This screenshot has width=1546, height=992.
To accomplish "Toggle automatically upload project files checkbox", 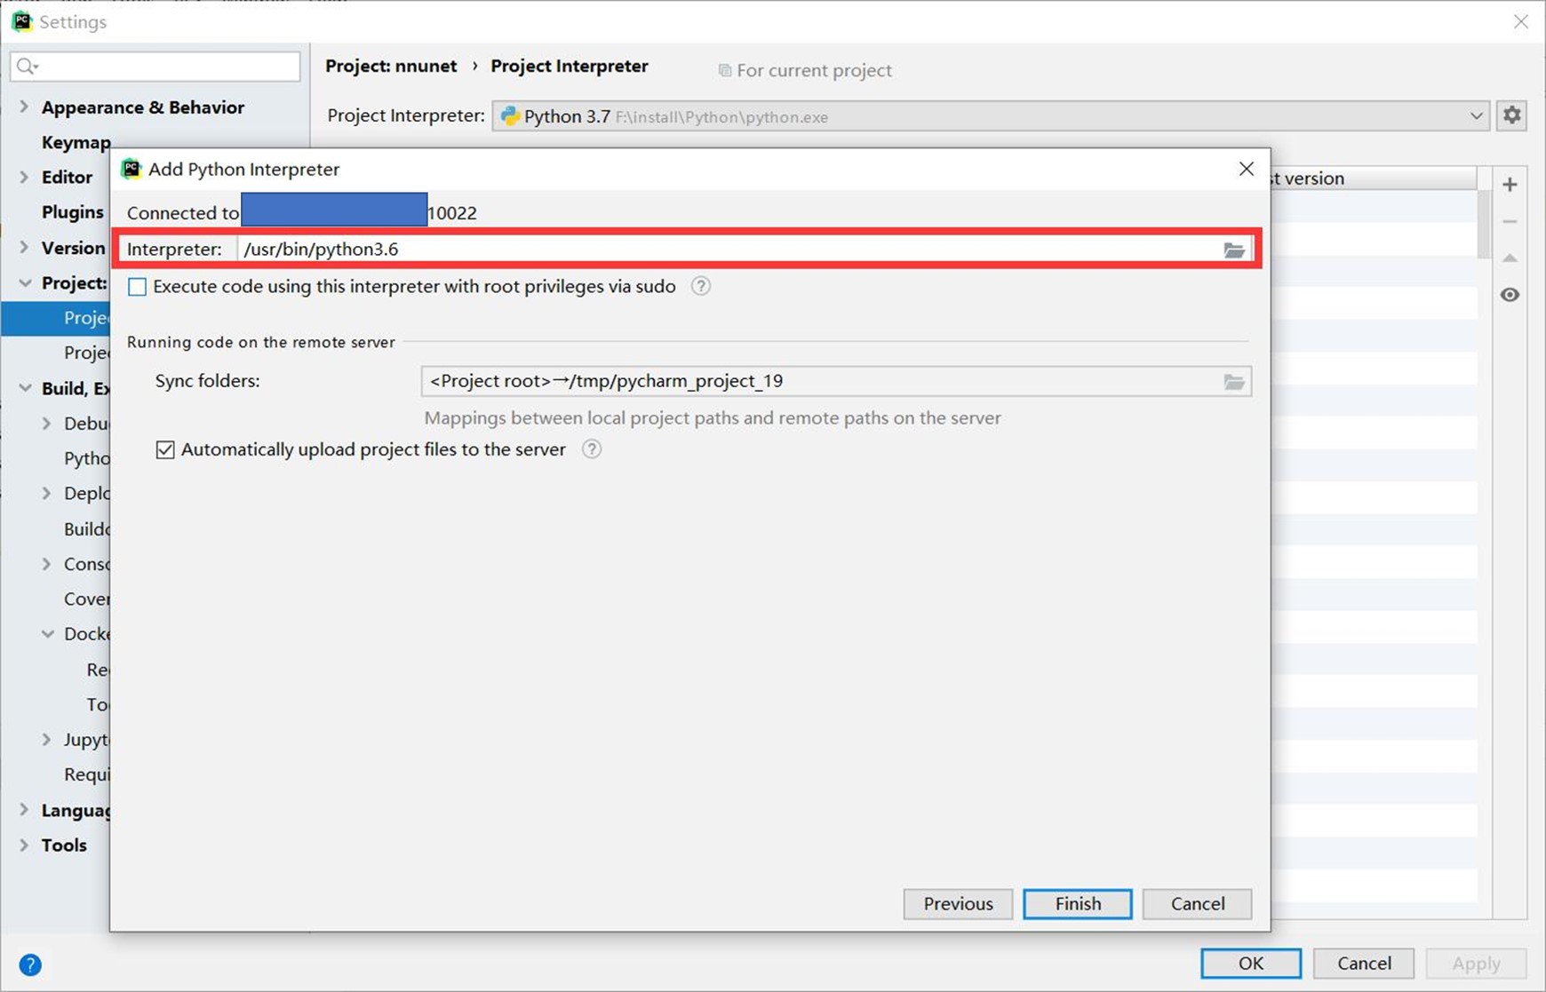I will (165, 449).
